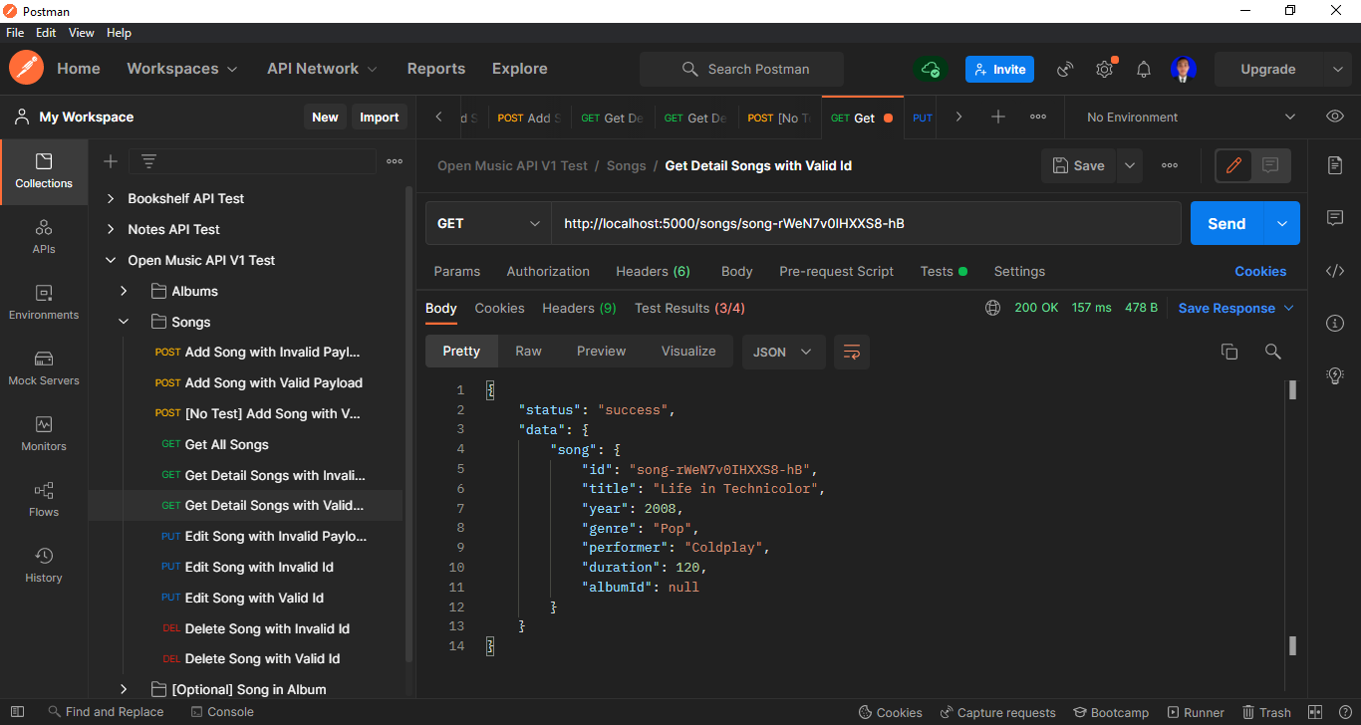Screen dimensions: 1361x725
Task: Open collections sidebar options ellipsis
Action: coord(395,161)
